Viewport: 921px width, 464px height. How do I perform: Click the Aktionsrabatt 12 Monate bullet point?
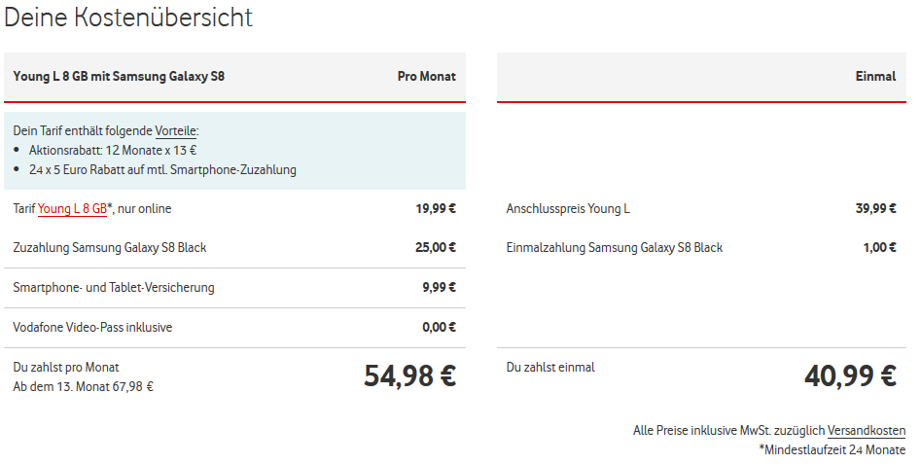[x=112, y=150]
